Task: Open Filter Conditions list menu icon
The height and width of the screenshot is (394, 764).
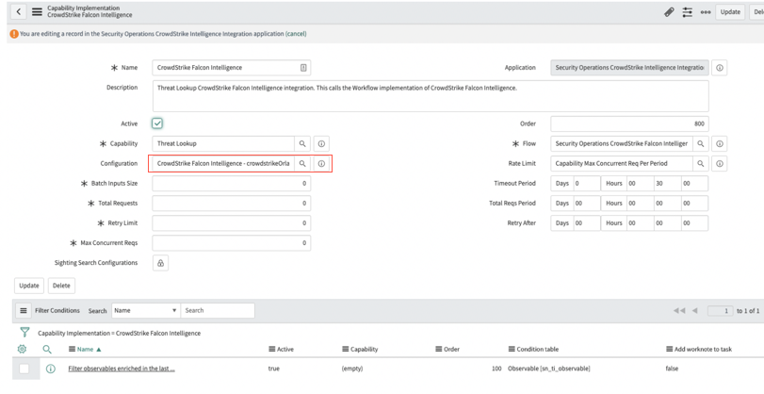Action: (23, 311)
